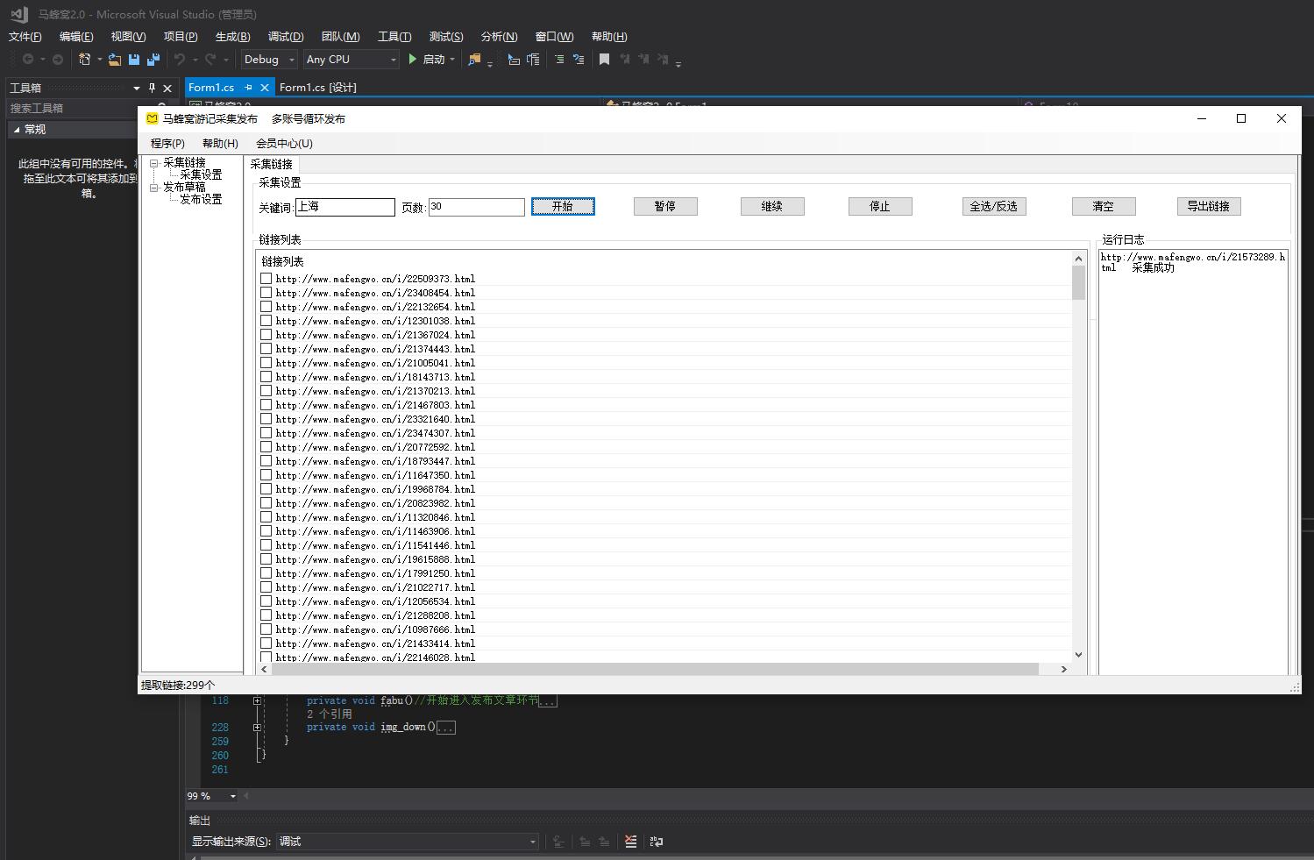This screenshot has height=860, width=1314.
Task: Toggle a bookmark using the bookmark toolbar icon
Action: (604, 59)
